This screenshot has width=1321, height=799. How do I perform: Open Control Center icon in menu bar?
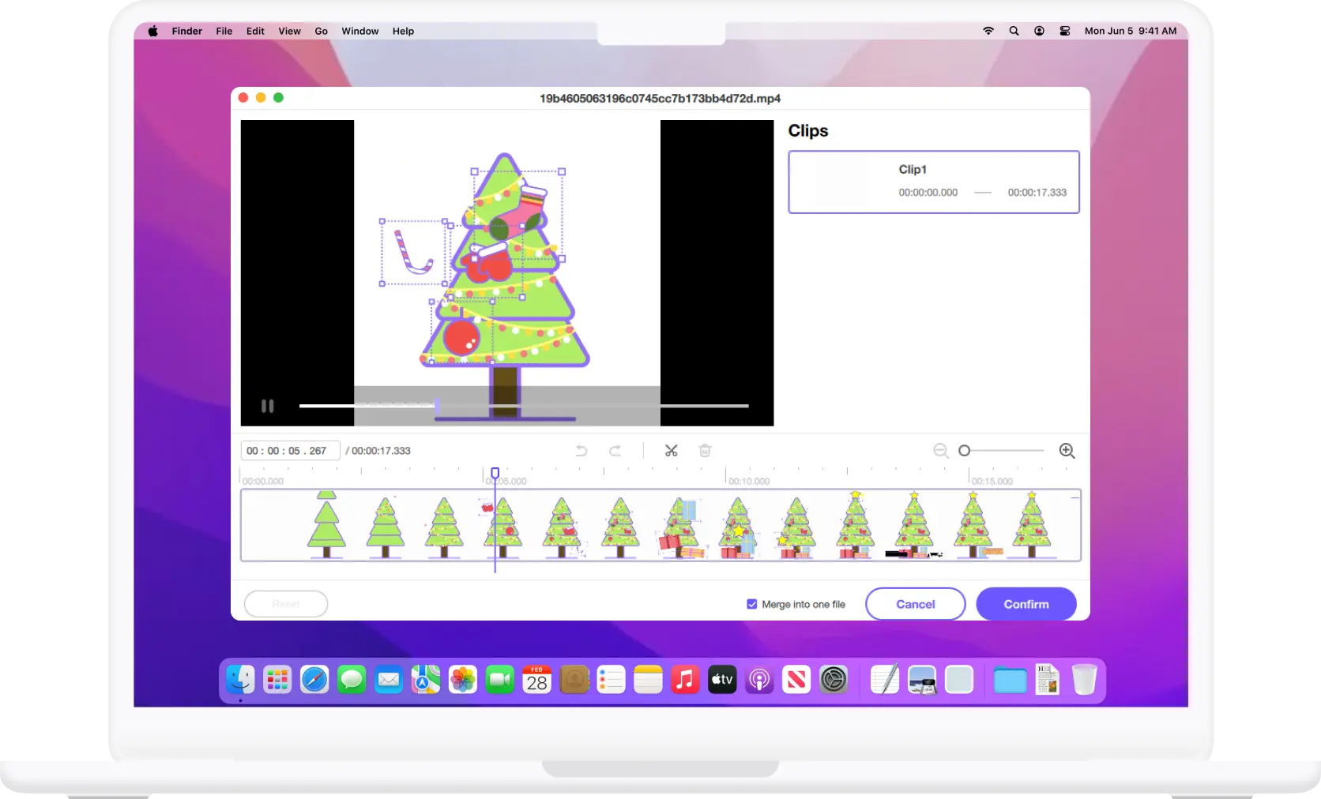click(x=1065, y=31)
